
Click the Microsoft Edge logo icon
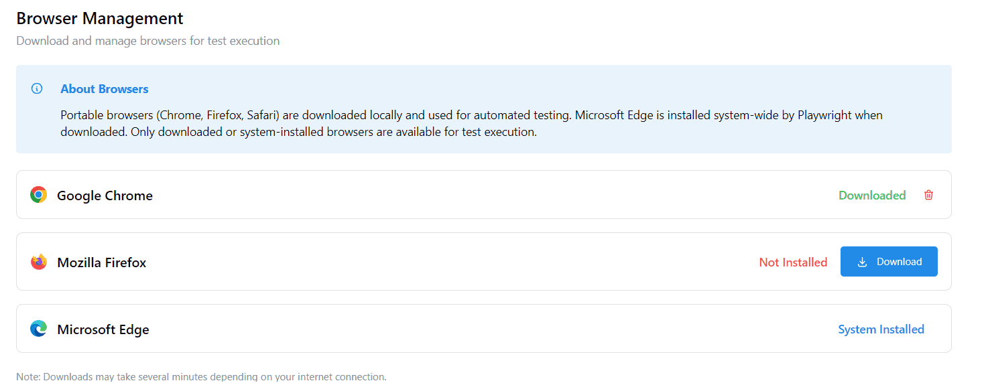pos(39,329)
